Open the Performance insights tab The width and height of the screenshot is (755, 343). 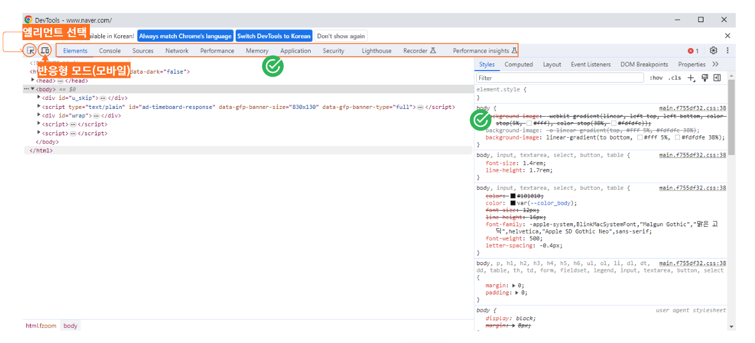click(x=485, y=51)
